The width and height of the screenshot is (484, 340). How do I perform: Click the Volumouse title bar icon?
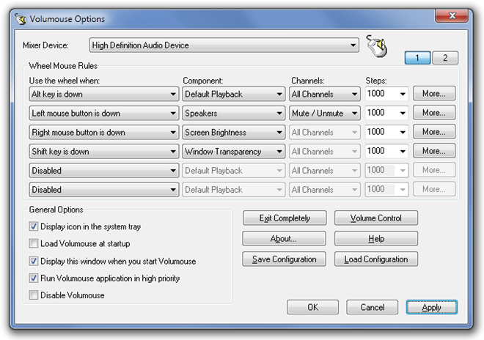pyautogui.click(x=21, y=19)
